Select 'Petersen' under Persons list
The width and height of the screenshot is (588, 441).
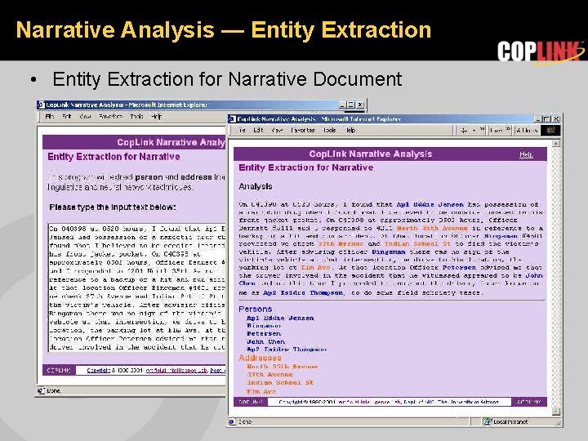(x=264, y=333)
